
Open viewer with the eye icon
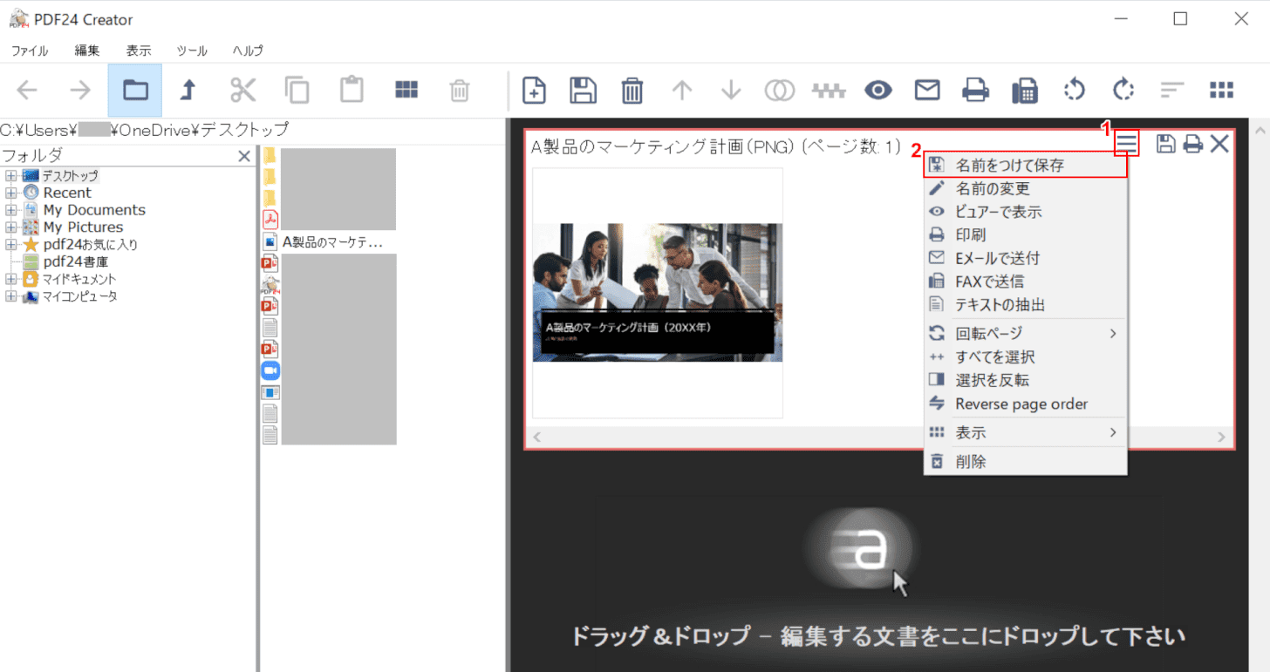click(x=879, y=90)
